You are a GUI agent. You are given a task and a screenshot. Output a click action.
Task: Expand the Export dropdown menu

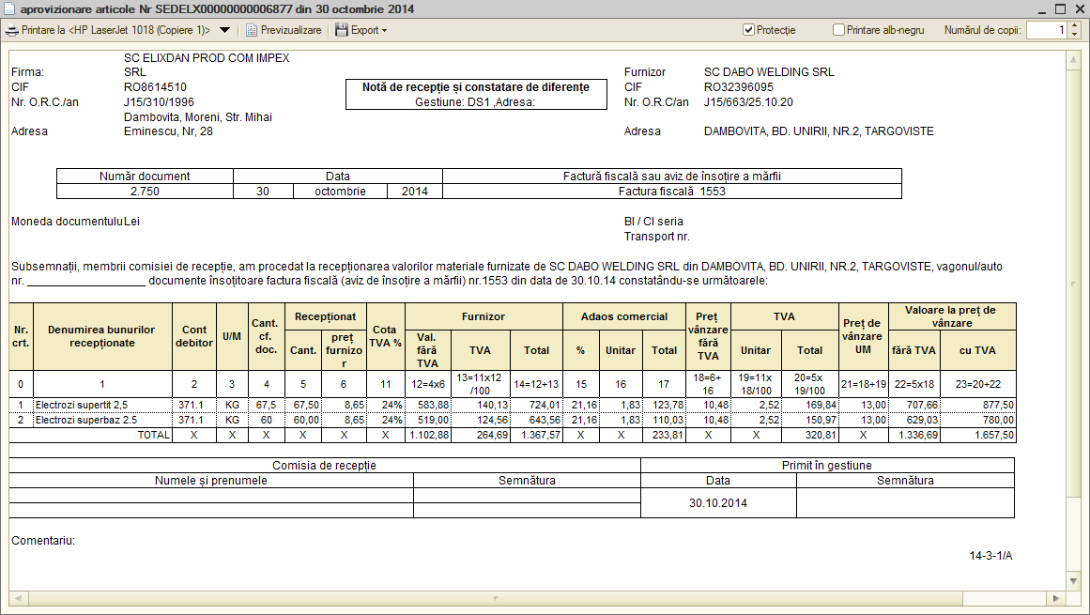tap(384, 31)
